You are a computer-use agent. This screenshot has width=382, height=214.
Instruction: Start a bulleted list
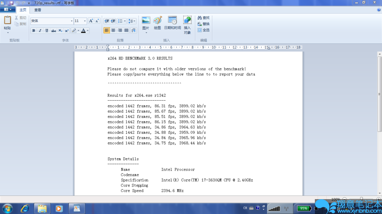tap(120, 21)
